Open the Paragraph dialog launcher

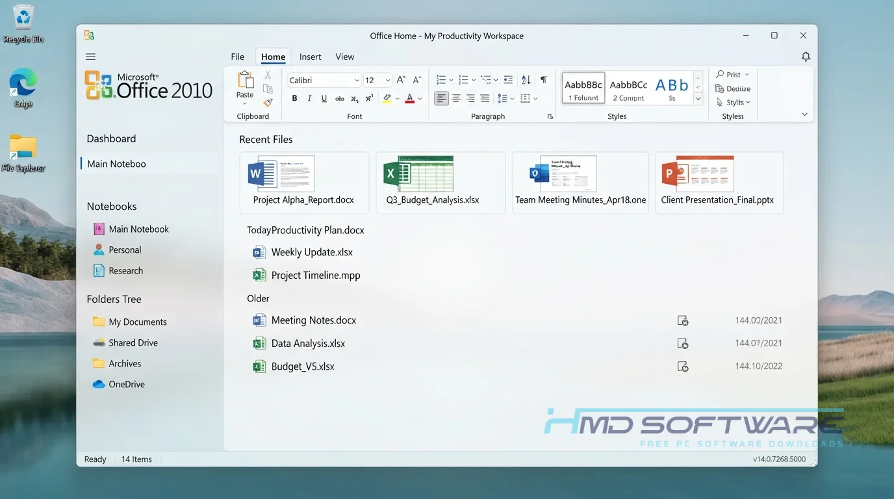pyautogui.click(x=550, y=117)
